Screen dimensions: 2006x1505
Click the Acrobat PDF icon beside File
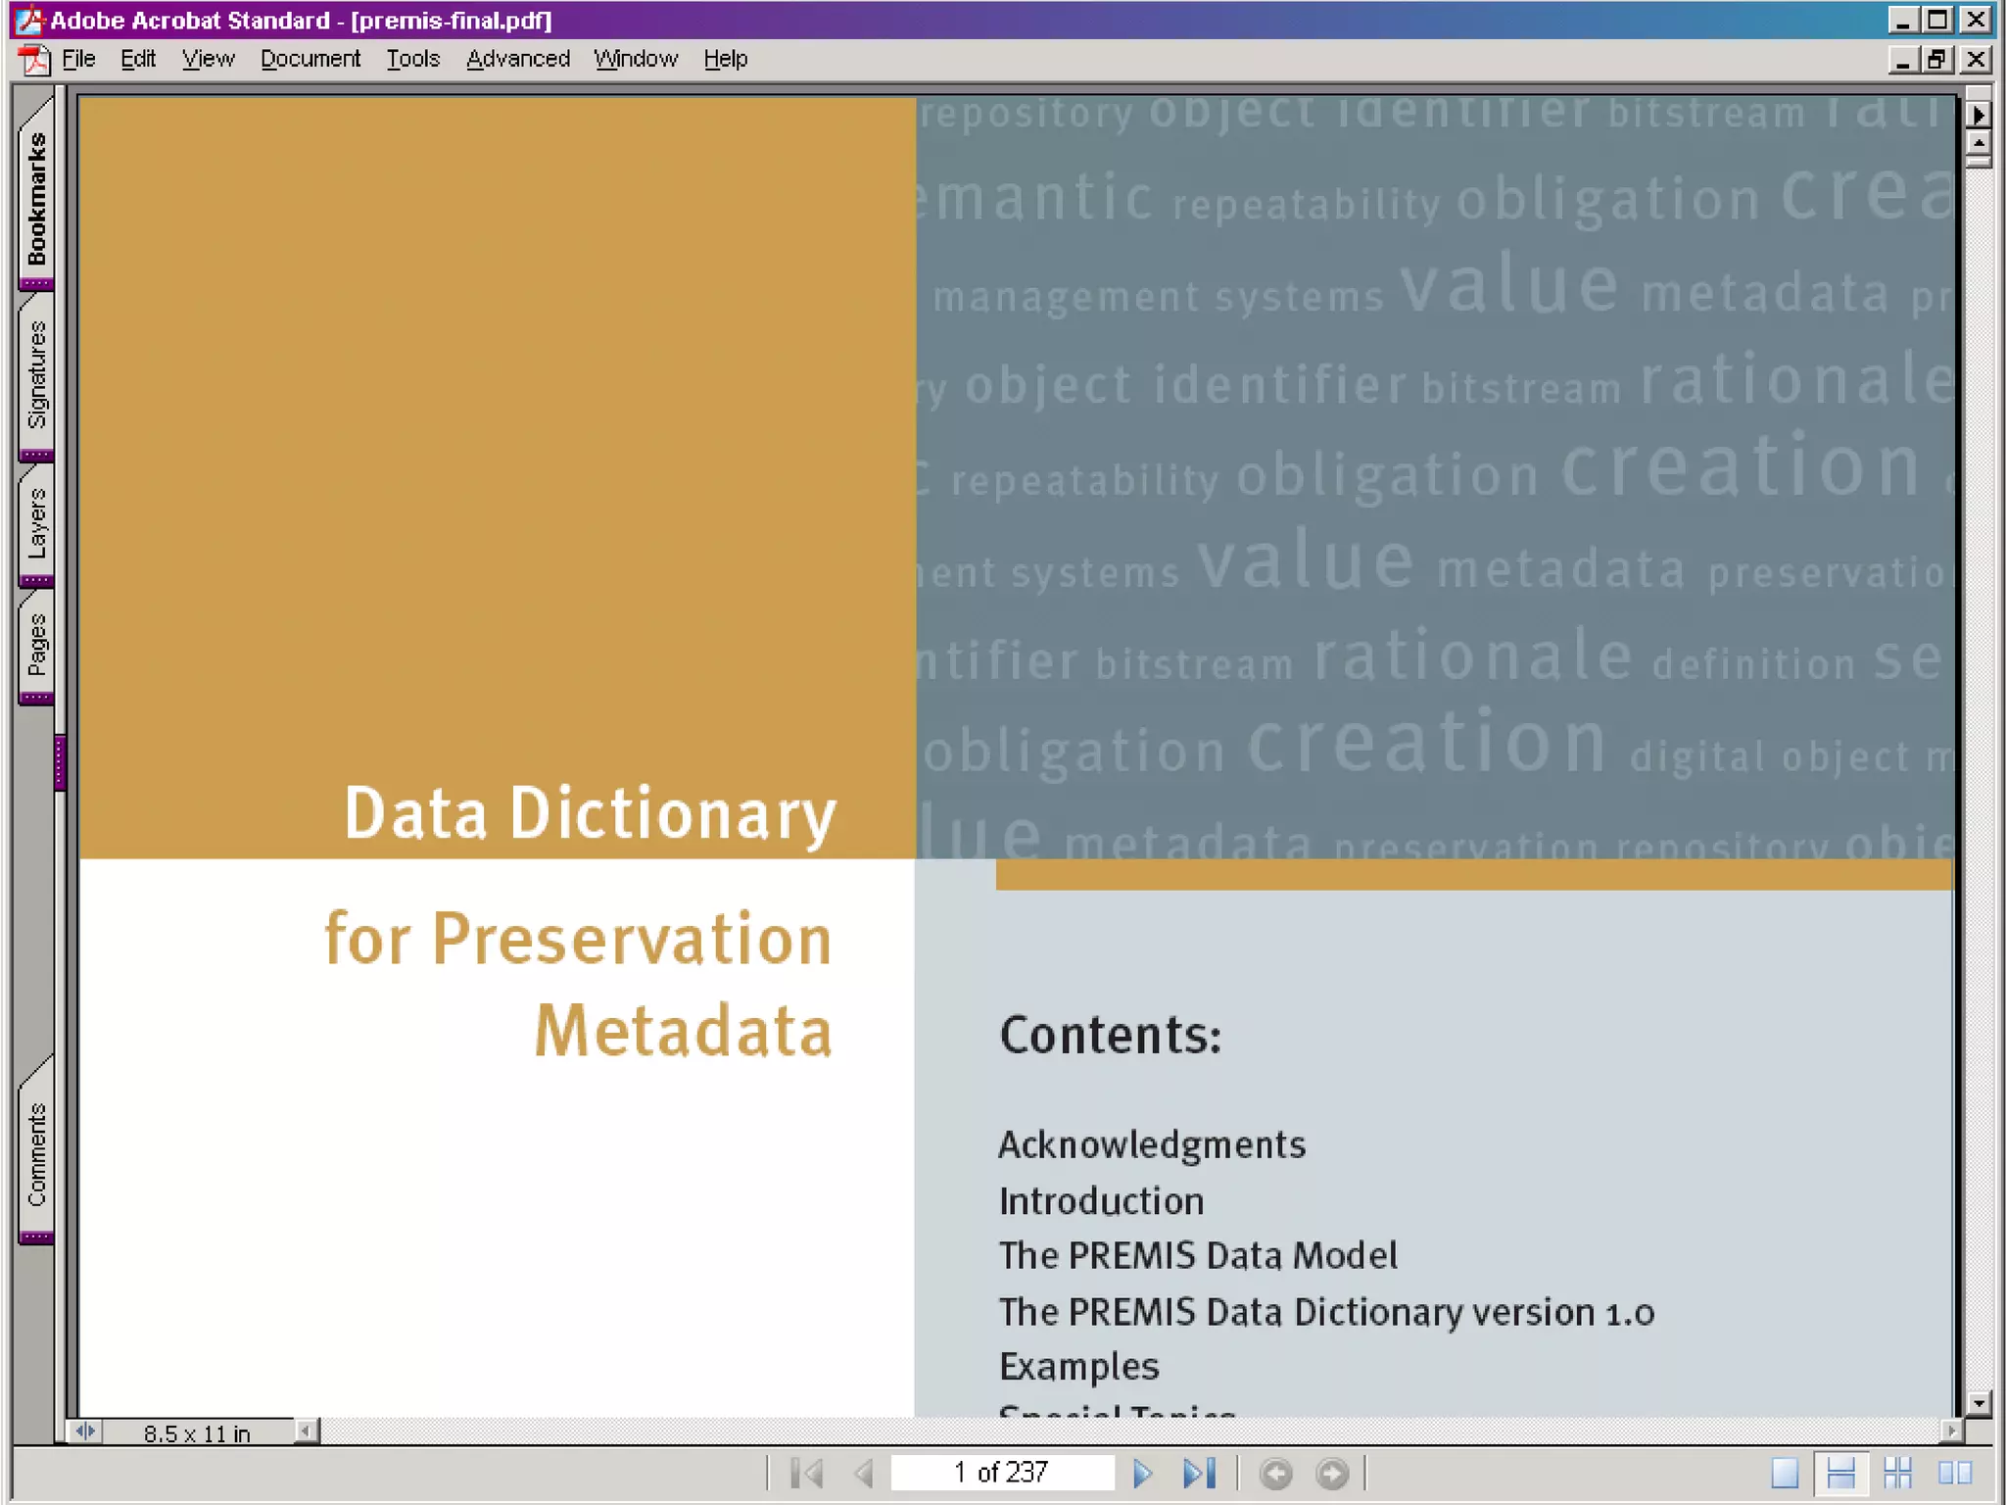(35, 60)
